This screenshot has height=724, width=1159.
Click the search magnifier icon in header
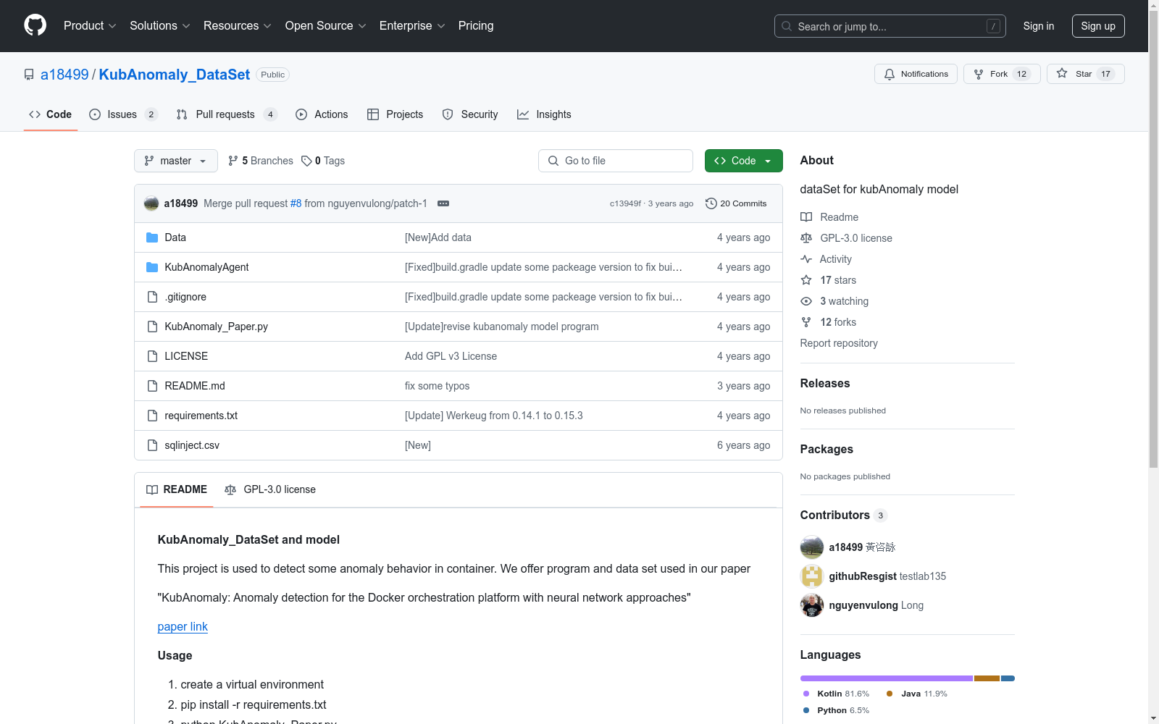787,26
